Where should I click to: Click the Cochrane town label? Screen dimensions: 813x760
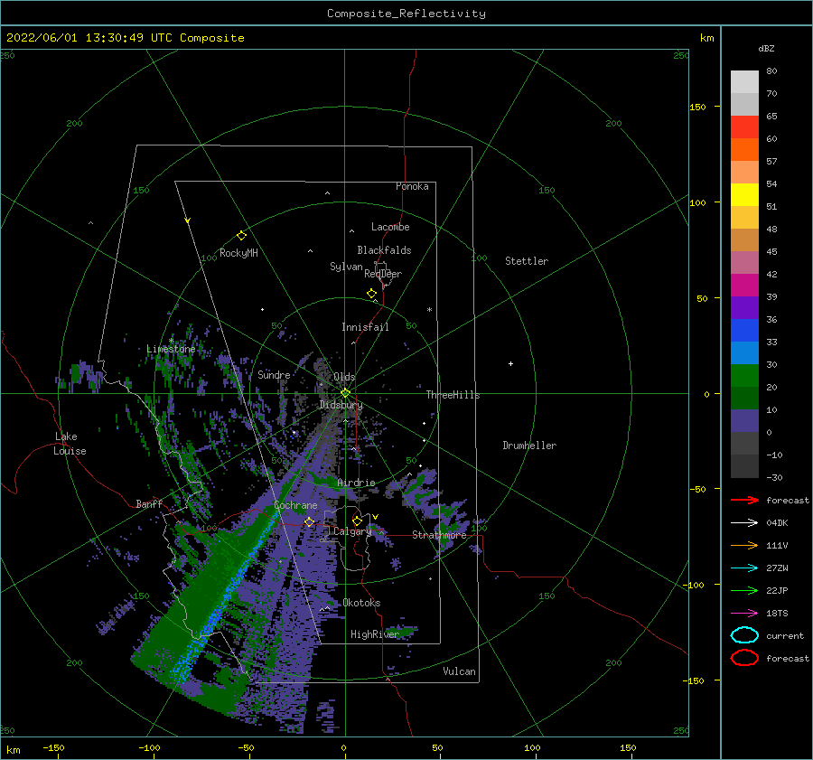tap(295, 505)
